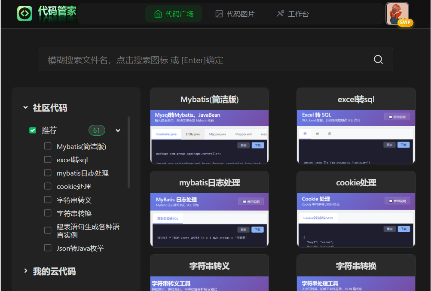The width and height of the screenshot is (431, 291).
Task: Check the 建表语句生成各种语言实例 checkbox
Action: [x=48, y=230]
